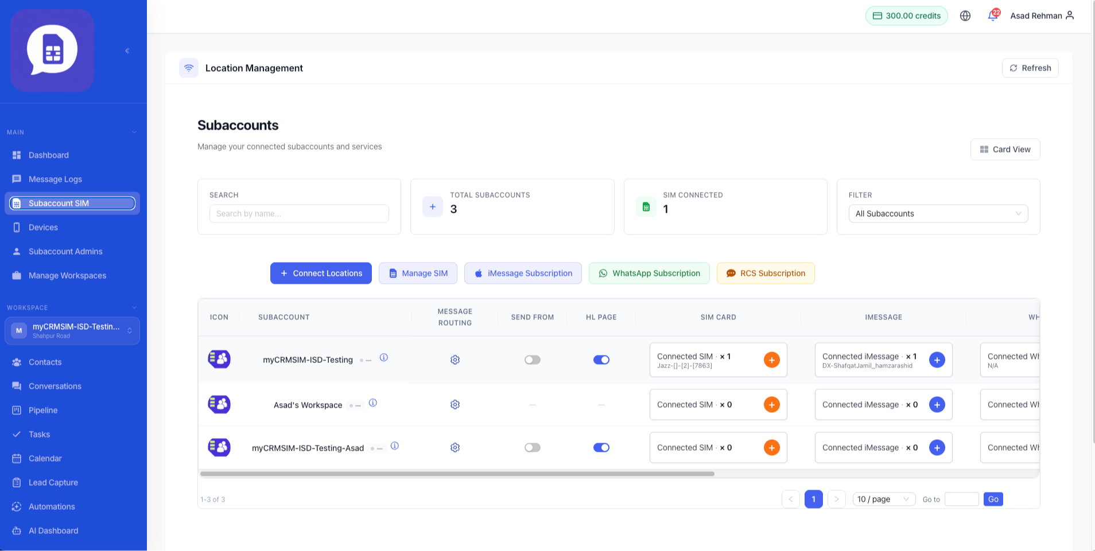Toggle Send From switch for myCRMSIM-ISD-Testing
Image resolution: width=1095 pixels, height=551 pixels.
tap(533, 360)
